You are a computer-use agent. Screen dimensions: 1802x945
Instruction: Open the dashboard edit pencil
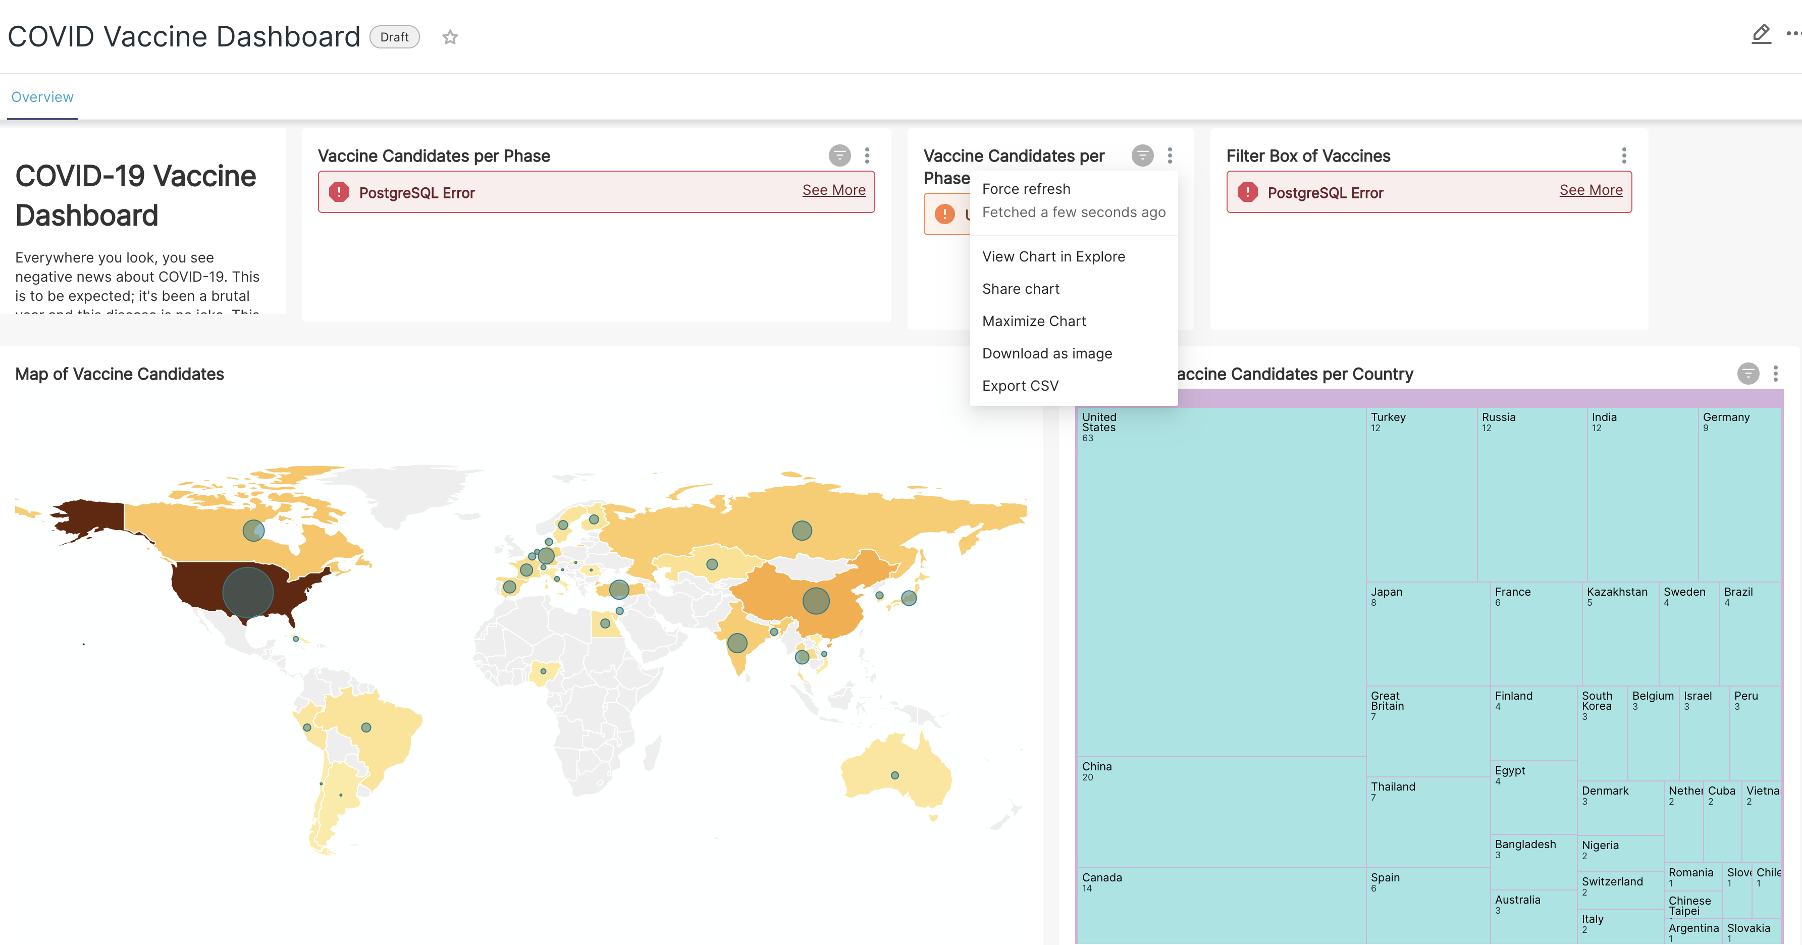[1762, 34]
